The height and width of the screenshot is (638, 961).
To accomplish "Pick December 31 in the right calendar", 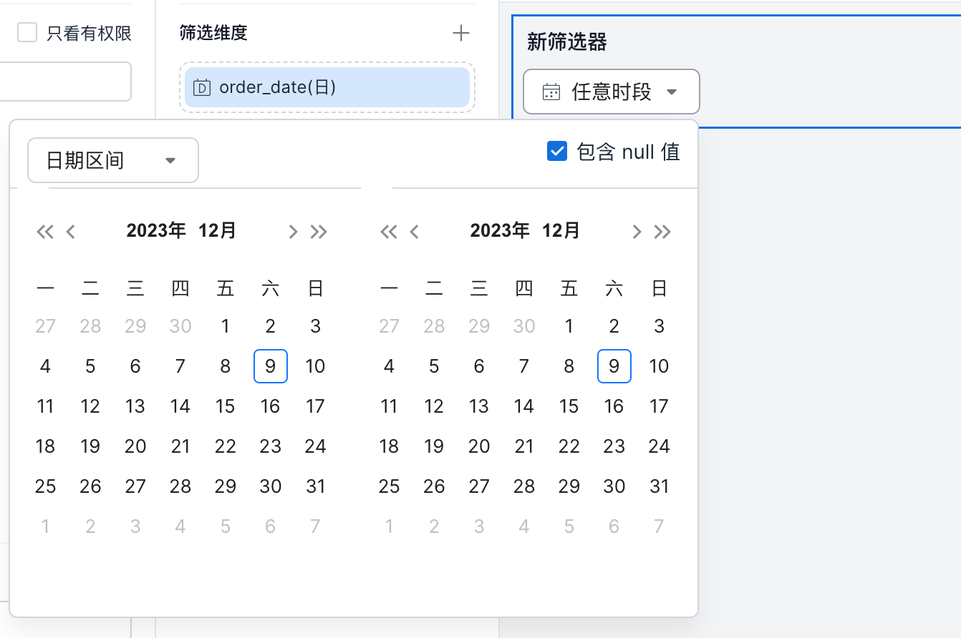I will (x=659, y=487).
